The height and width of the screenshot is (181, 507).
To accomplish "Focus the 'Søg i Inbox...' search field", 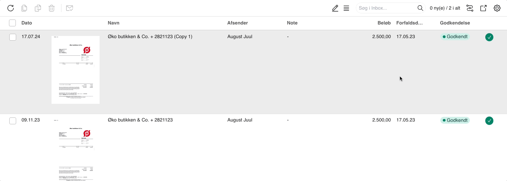I will coord(386,8).
